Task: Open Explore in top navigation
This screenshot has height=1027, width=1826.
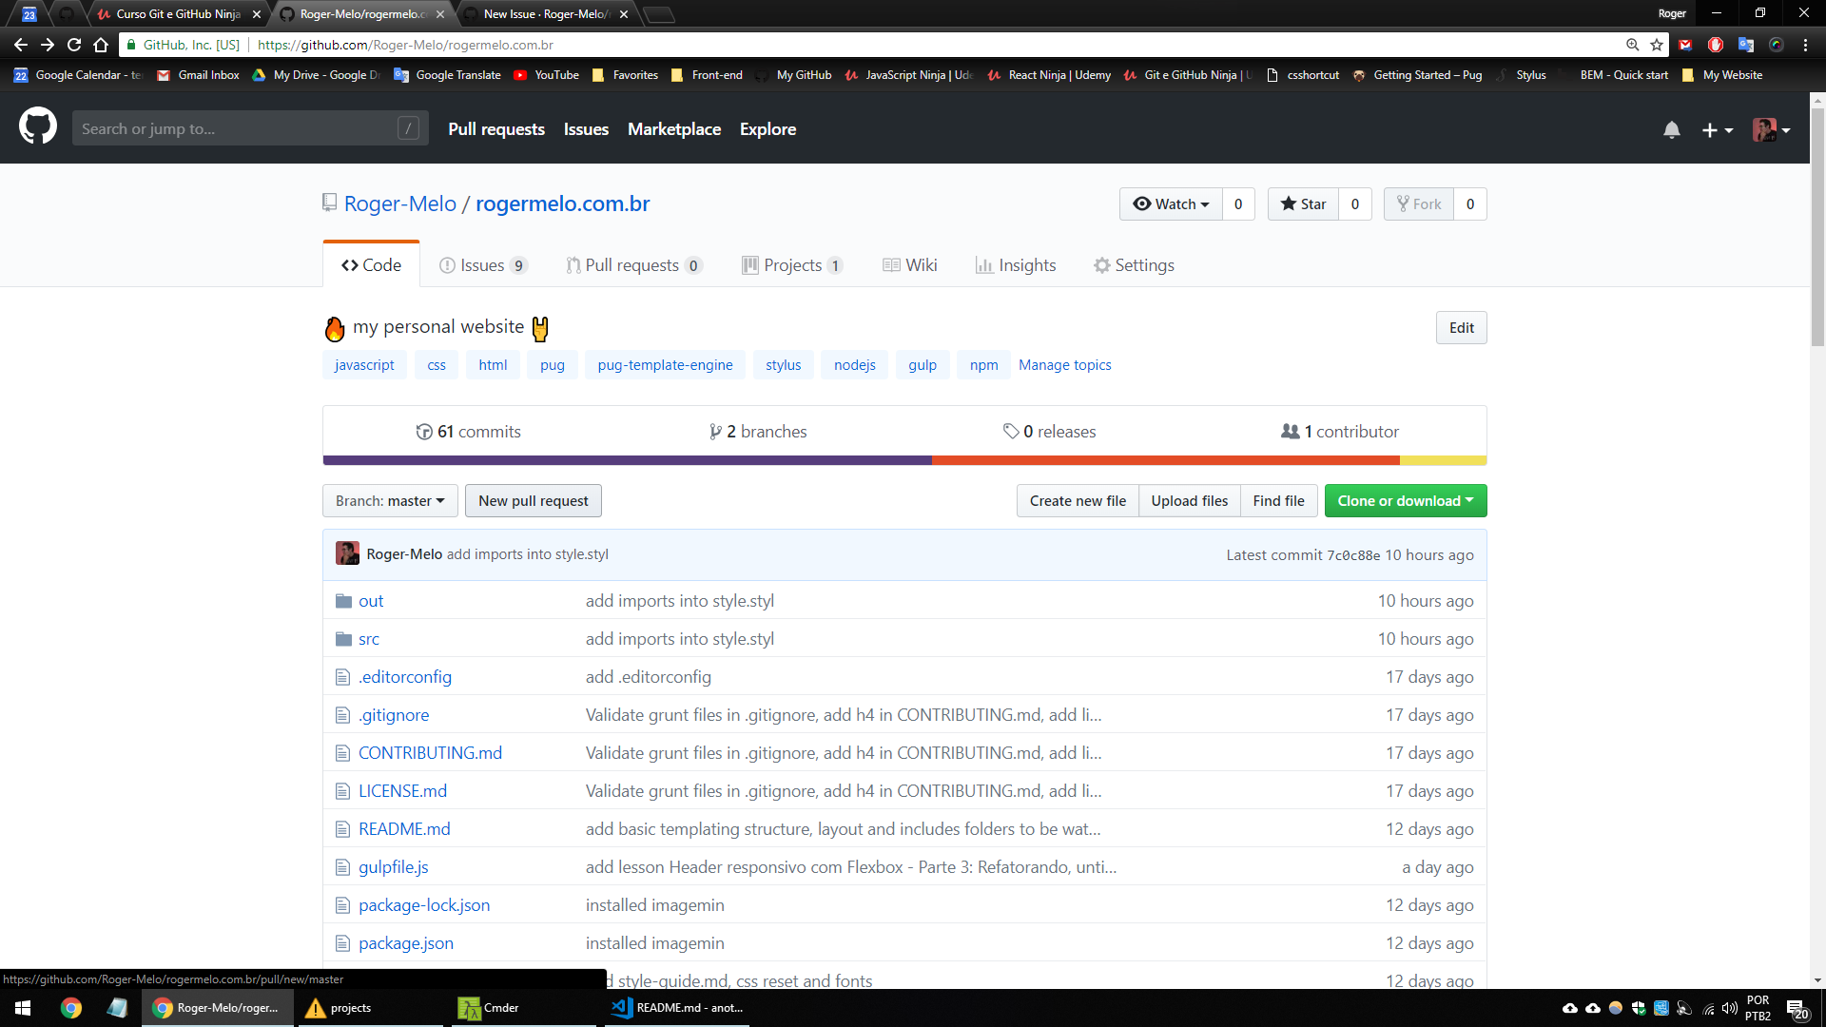Action: coord(767,129)
